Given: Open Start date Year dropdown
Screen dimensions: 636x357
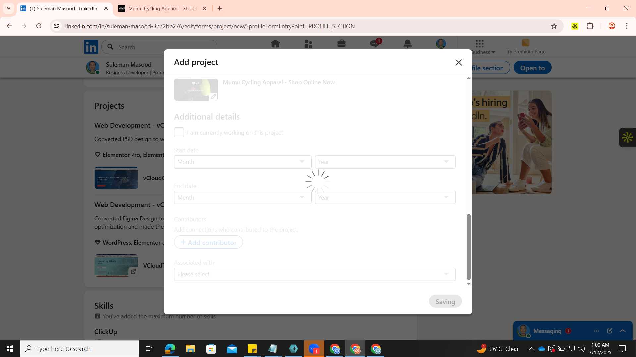Looking at the screenshot, I should (385, 162).
